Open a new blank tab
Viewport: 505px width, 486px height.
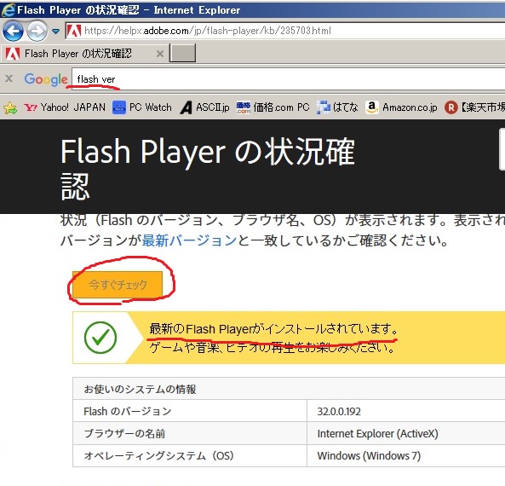182,53
